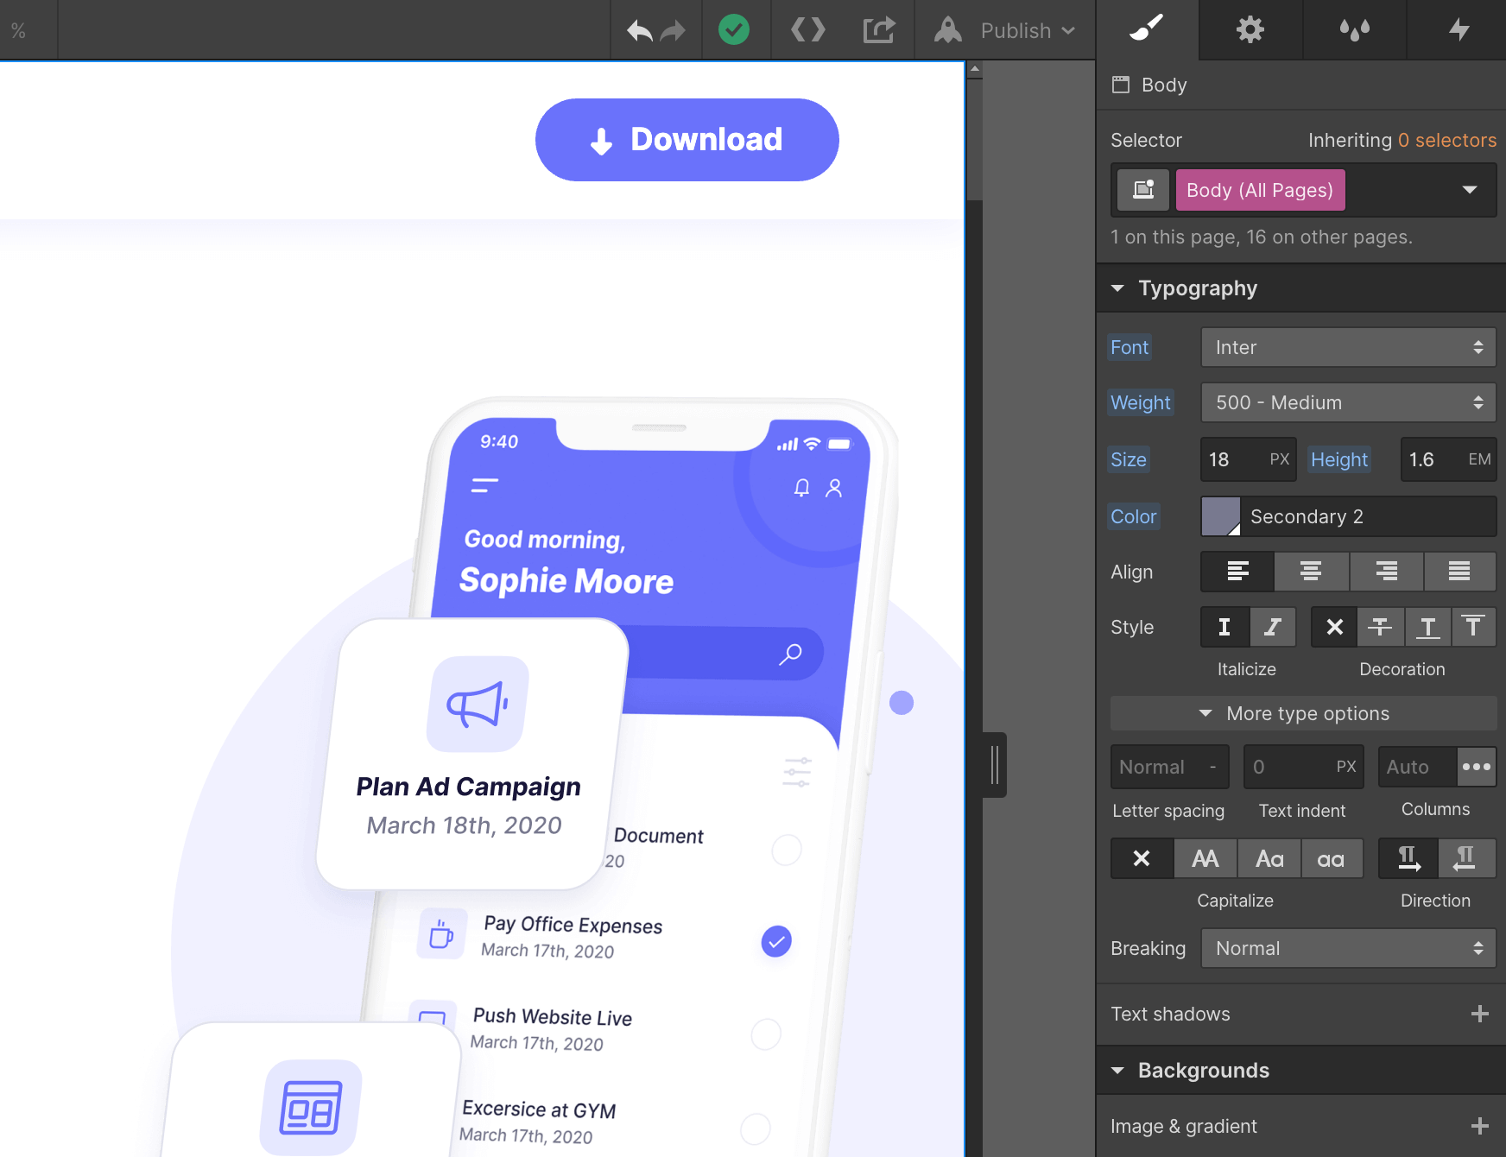Image resolution: width=1506 pixels, height=1157 pixels.
Task: Open the Interactions lightning bolt panel
Action: click(1459, 29)
